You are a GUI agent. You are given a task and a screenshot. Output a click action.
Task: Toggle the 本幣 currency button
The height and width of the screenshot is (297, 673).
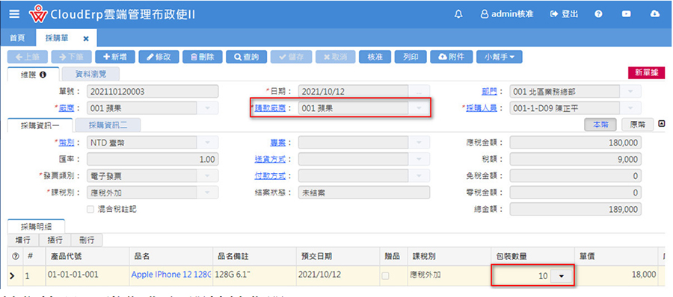pos(601,125)
